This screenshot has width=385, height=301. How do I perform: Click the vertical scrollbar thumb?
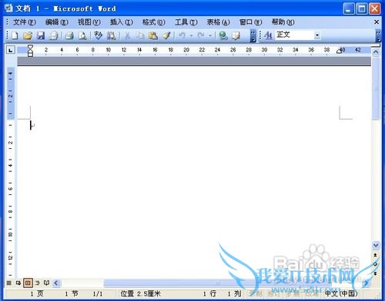tap(376, 88)
